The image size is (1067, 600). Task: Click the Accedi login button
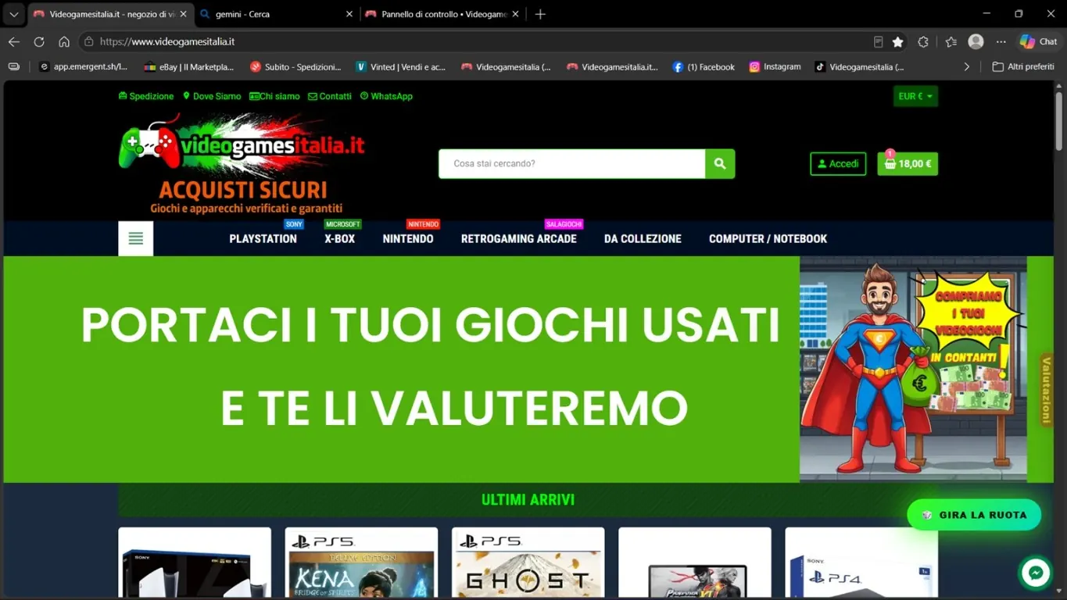(x=838, y=164)
